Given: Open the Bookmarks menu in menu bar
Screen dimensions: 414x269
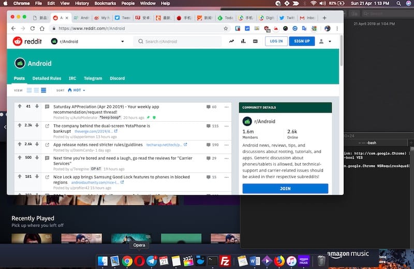Looking at the screenshot, I should pyautogui.click(x=105, y=4).
